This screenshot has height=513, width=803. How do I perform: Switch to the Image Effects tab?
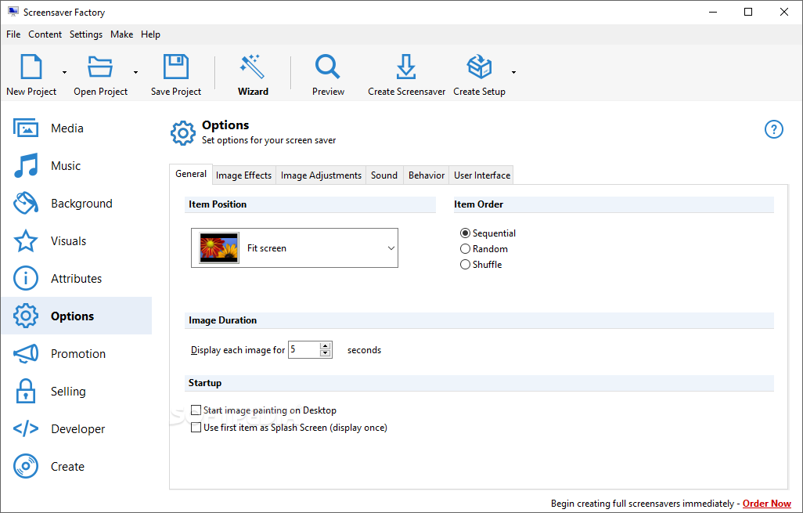[x=243, y=175]
